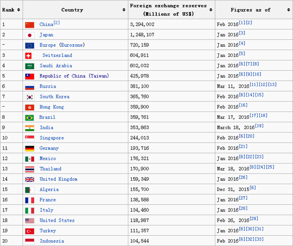Click the Hong Kong flag icon
Viewport: 293px width, 246px height.
[30, 107]
